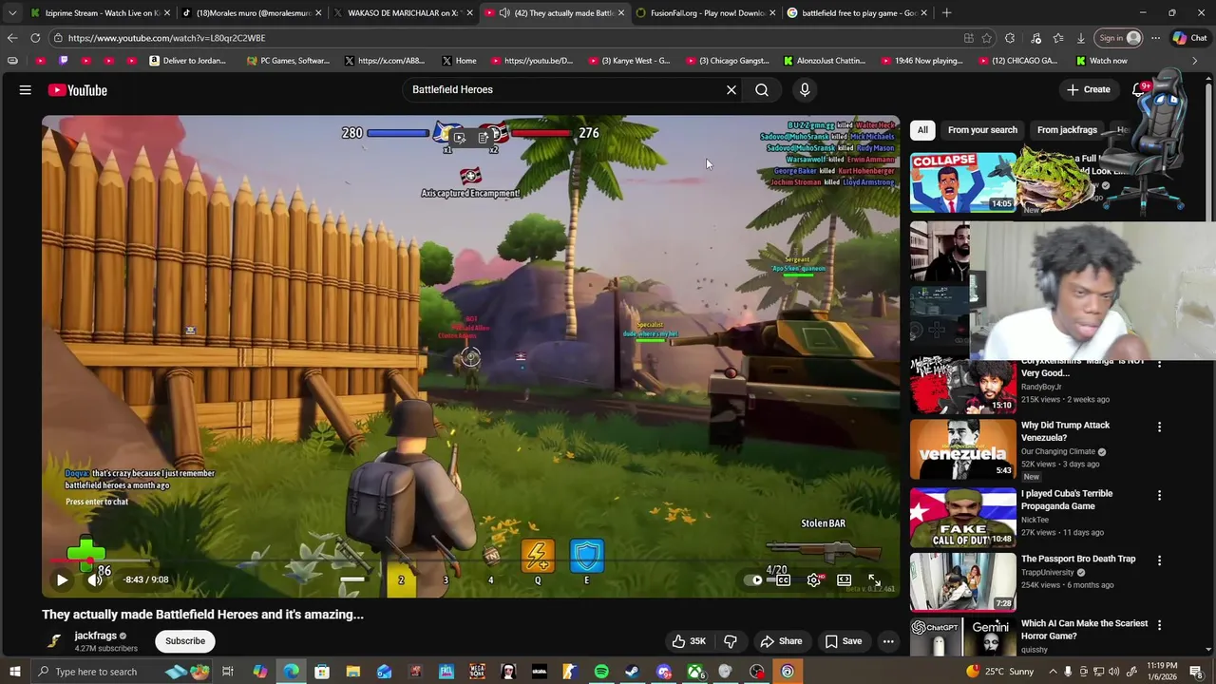Viewport: 1216px width, 684px height.
Task: Click the YouTube search magnifier button
Action: pos(762,90)
